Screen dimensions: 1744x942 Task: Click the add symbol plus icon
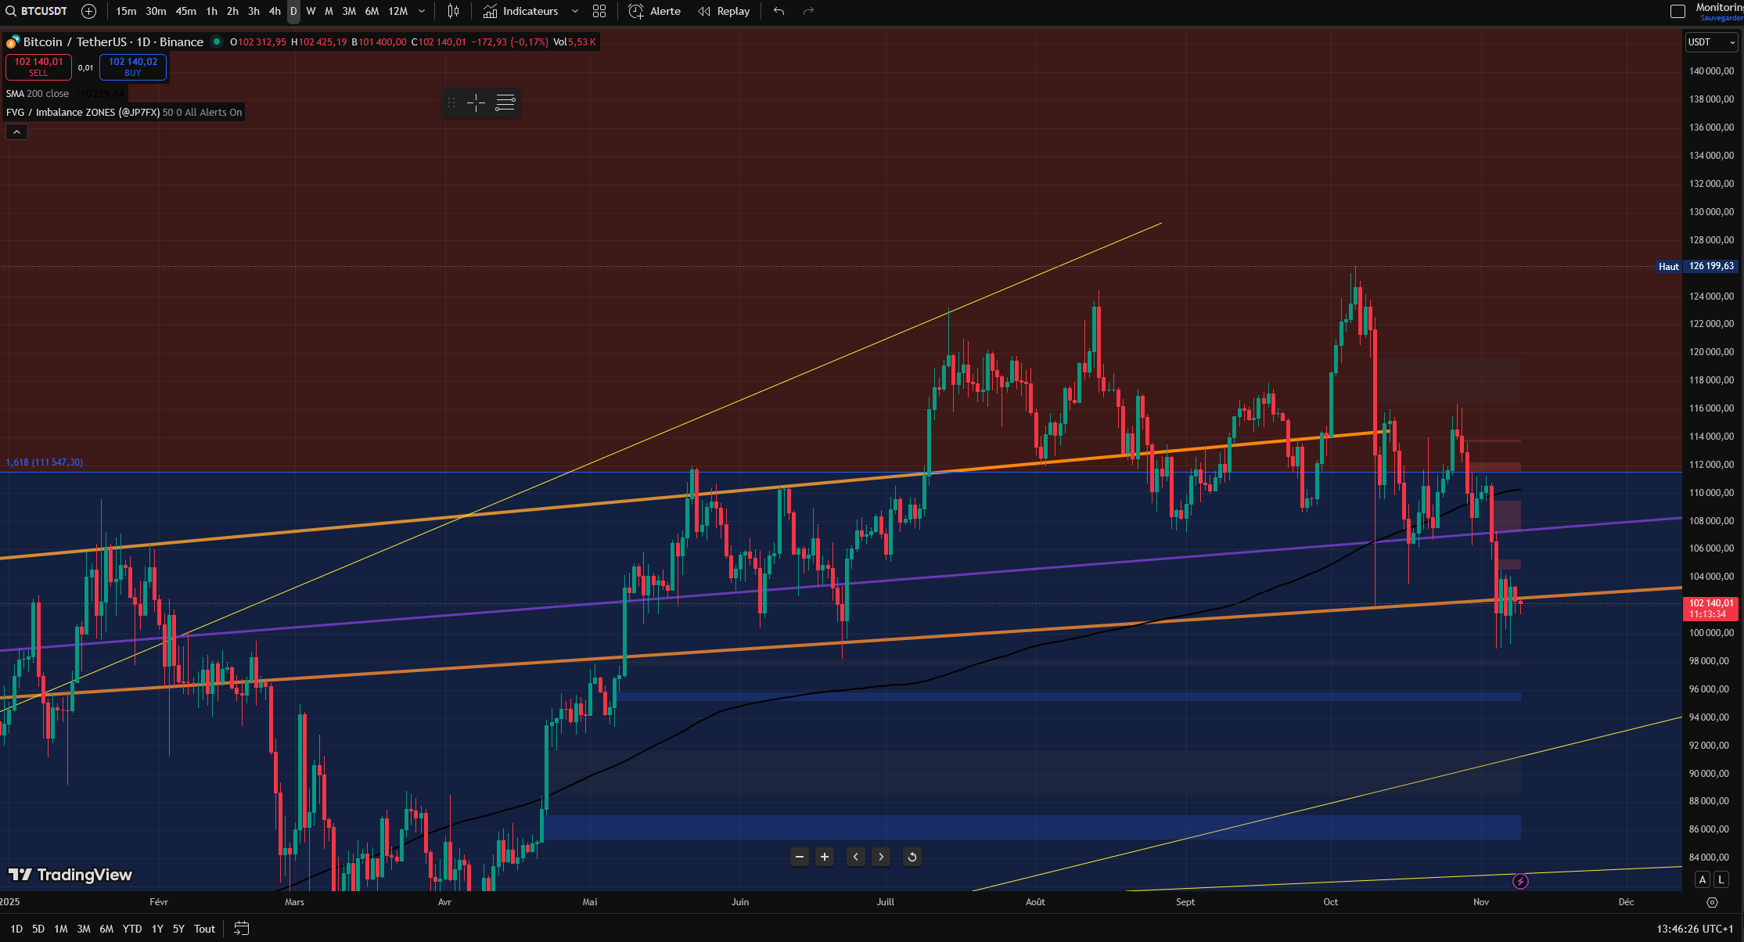(x=88, y=11)
